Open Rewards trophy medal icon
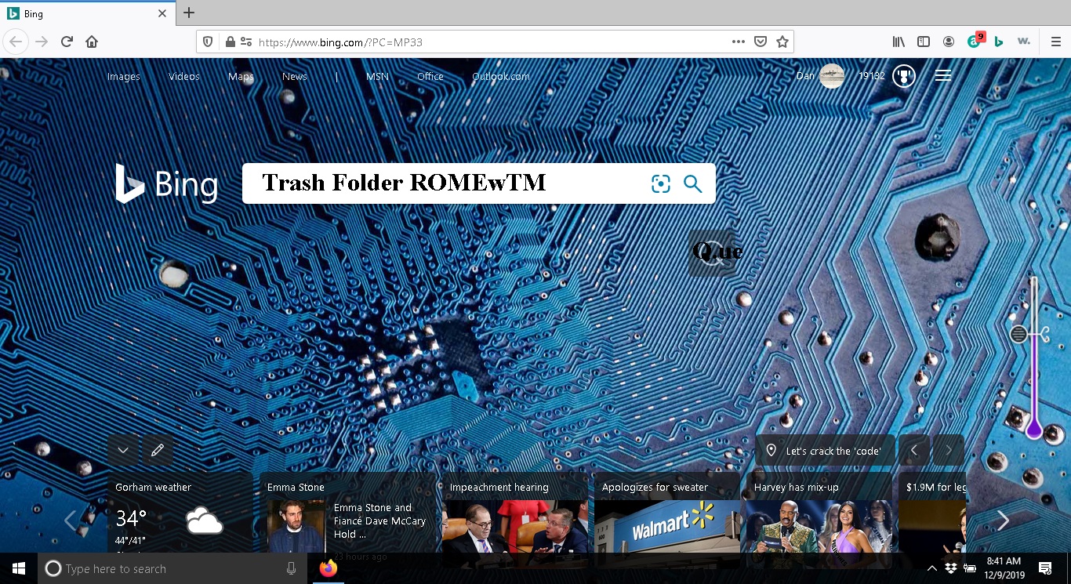This screenshot has width=1071, height=584. click(904, 76)
